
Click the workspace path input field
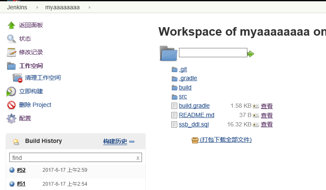coord(213,53)
